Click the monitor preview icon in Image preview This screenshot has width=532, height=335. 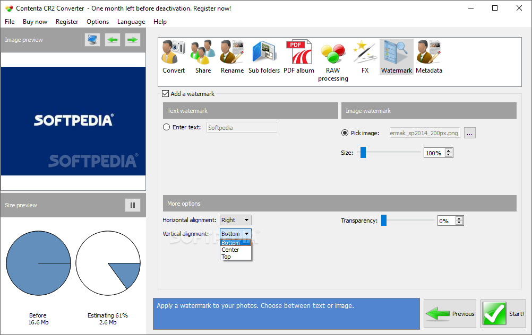tap(92, 40)
